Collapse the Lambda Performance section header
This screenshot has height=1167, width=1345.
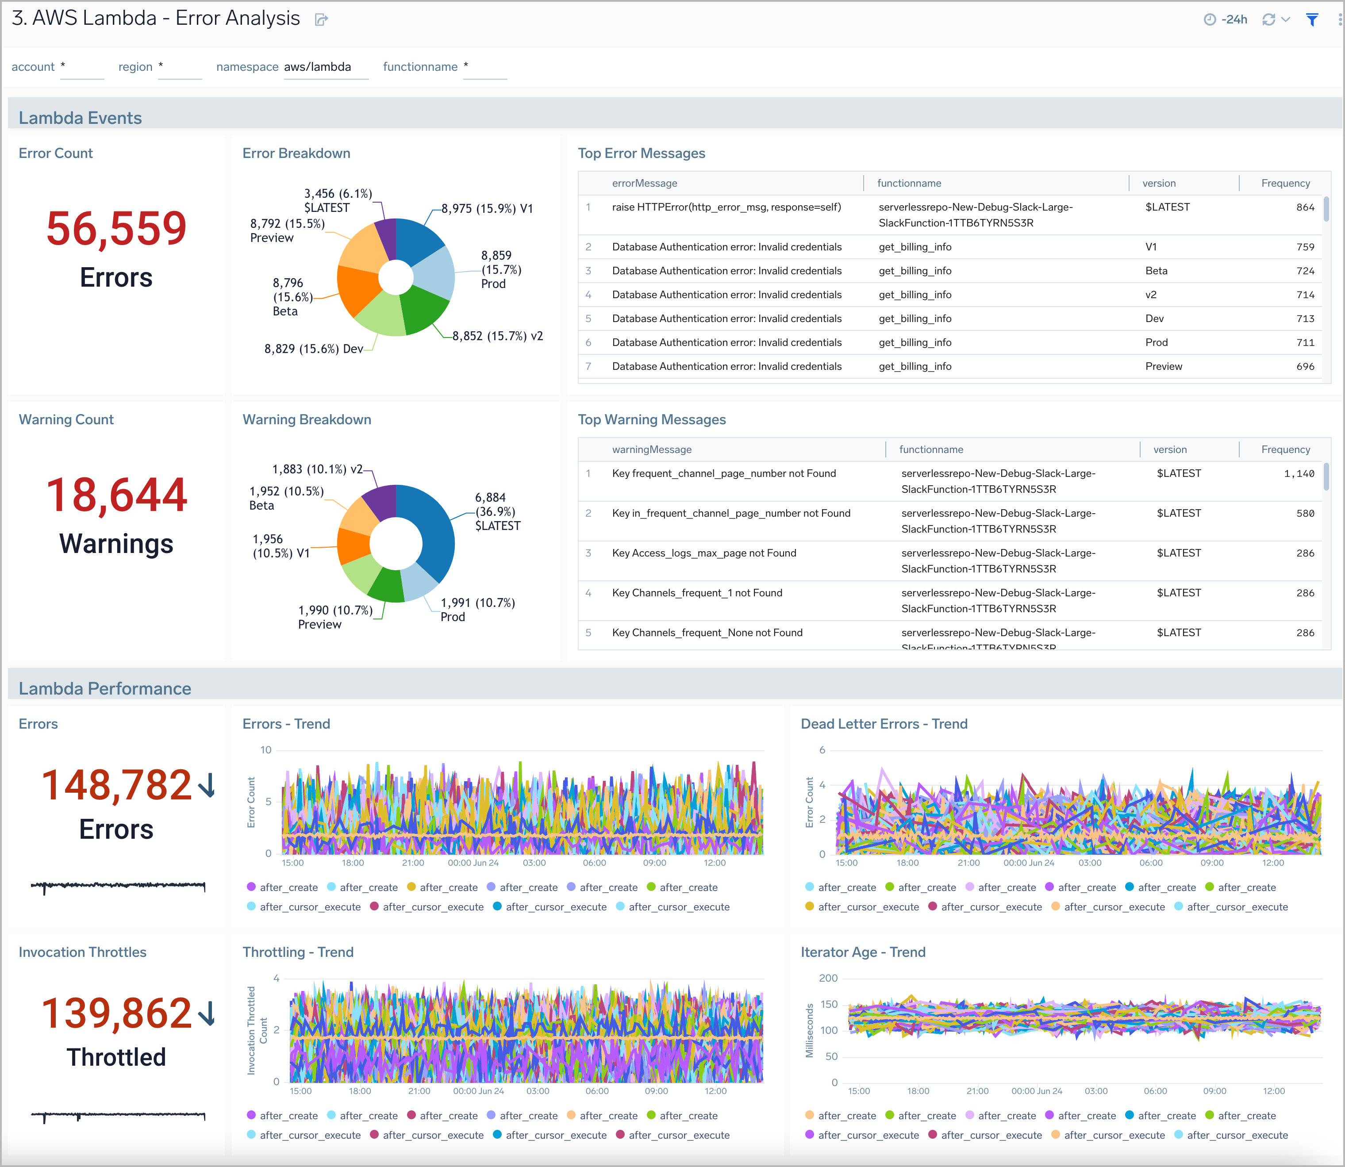coord(105,688)
